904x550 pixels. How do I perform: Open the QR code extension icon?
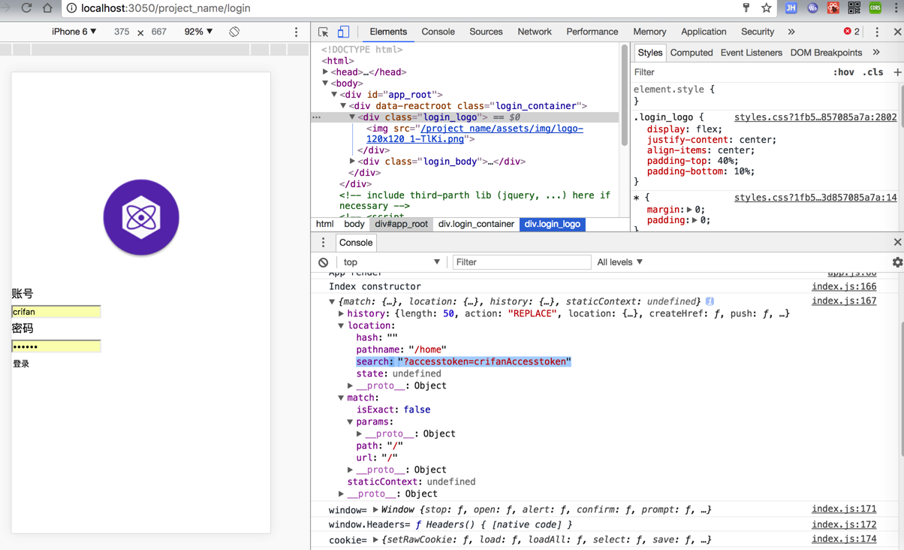point(854,8)
